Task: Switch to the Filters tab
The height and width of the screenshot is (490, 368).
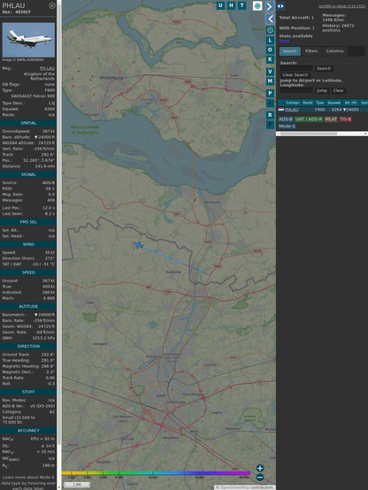Action: (311, 51)
